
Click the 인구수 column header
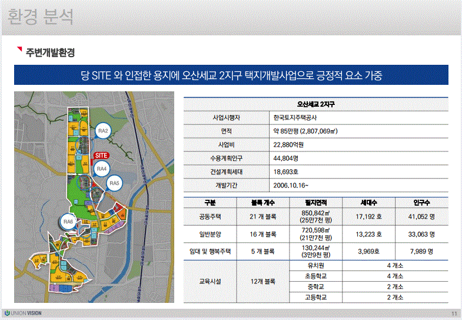coord(421,203)
